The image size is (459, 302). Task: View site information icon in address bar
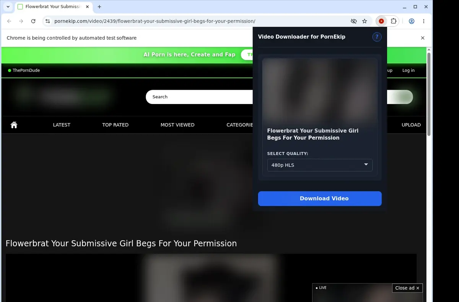[x=48, y=21]
